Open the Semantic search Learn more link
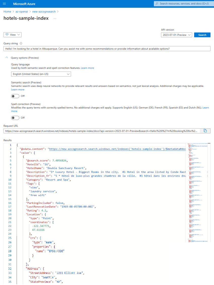Image resolution: width=214 pixels, height=285 pixels. click(x=18, y=89)
